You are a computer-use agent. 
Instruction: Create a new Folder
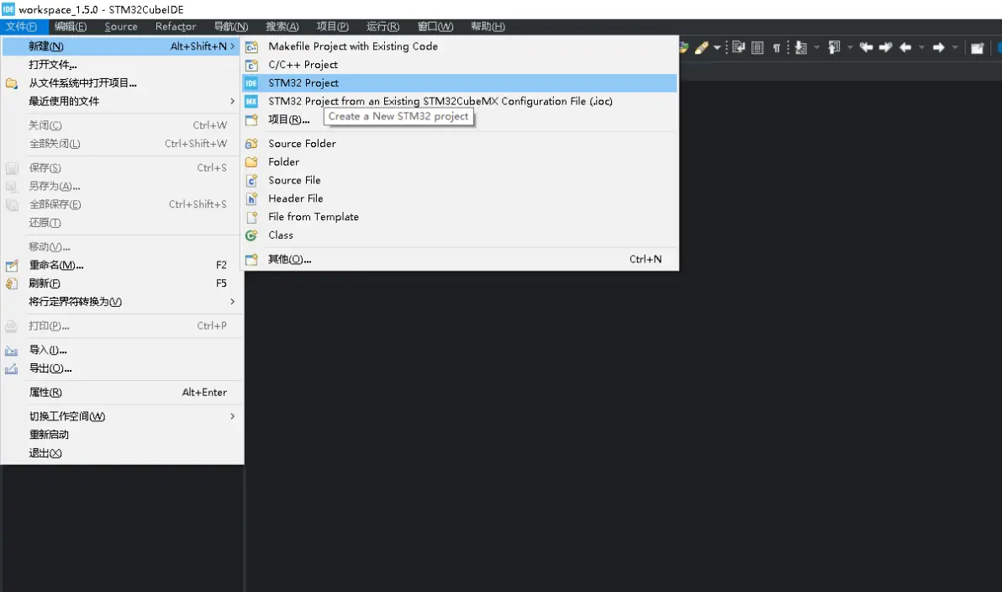[x=460, y=161]
